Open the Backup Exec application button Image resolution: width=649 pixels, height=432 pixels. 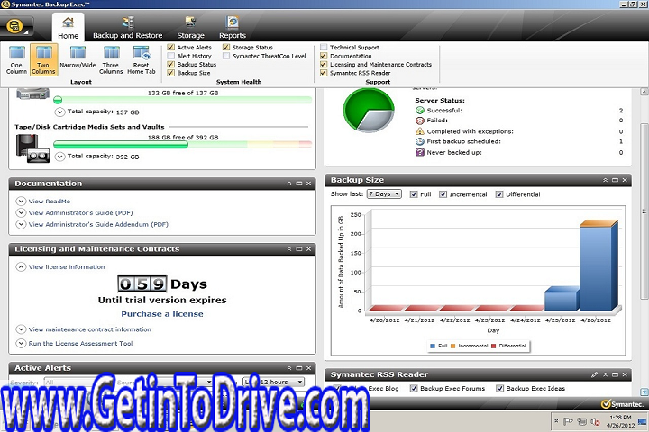[16, 26]
